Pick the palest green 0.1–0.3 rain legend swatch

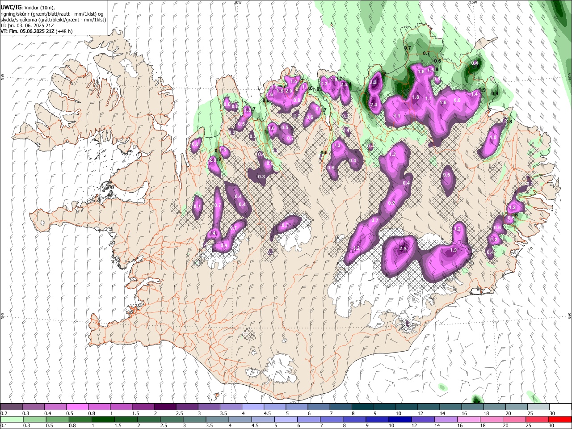click(12, 419)
